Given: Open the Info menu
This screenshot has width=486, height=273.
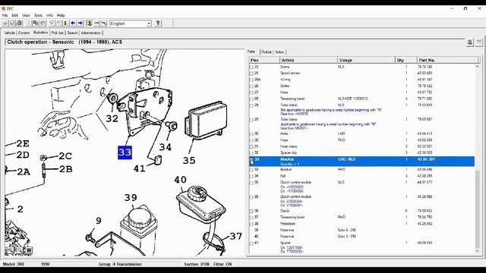Looking at the screenshot, I should click(49, 15).
